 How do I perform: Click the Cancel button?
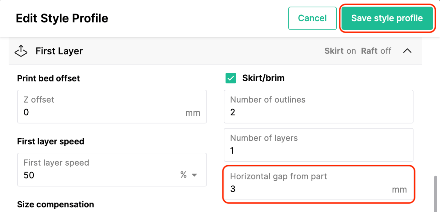pyautogui.click(x=312, y=18)
